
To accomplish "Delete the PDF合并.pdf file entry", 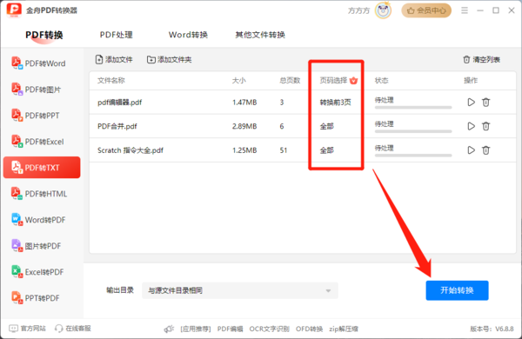I will point(485,126).
